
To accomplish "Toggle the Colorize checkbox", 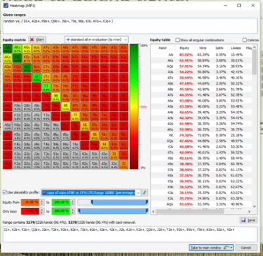I will click(245, 40).
